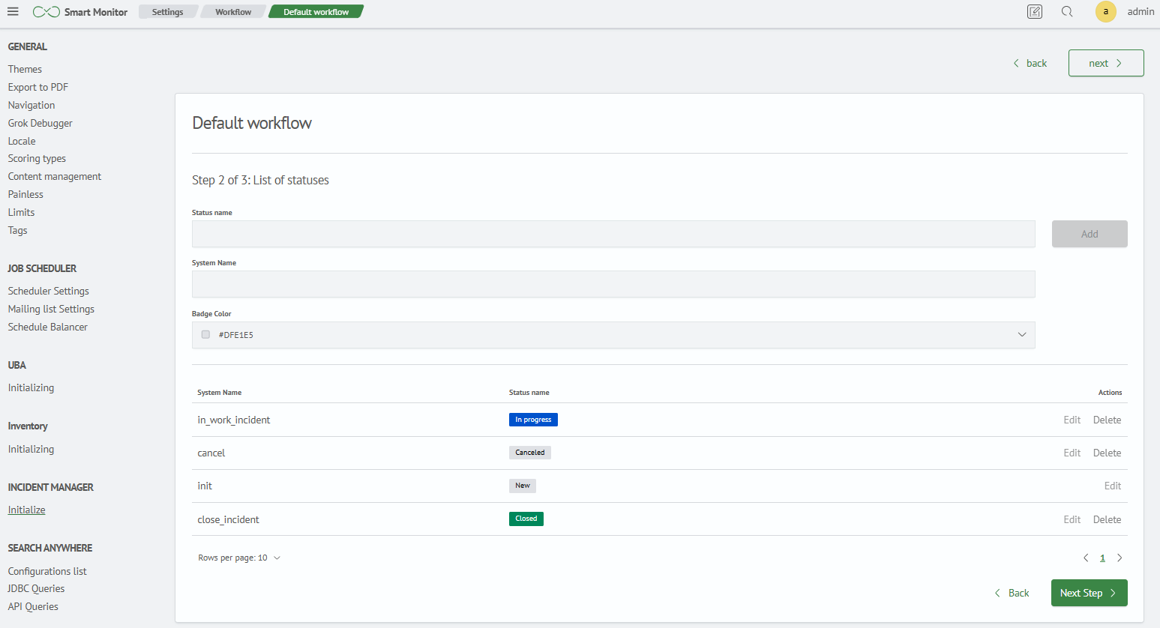Delete the close_incident status
Image resolution: width=1160 pixels, height=628 pixels.
tap(1108, 519)
